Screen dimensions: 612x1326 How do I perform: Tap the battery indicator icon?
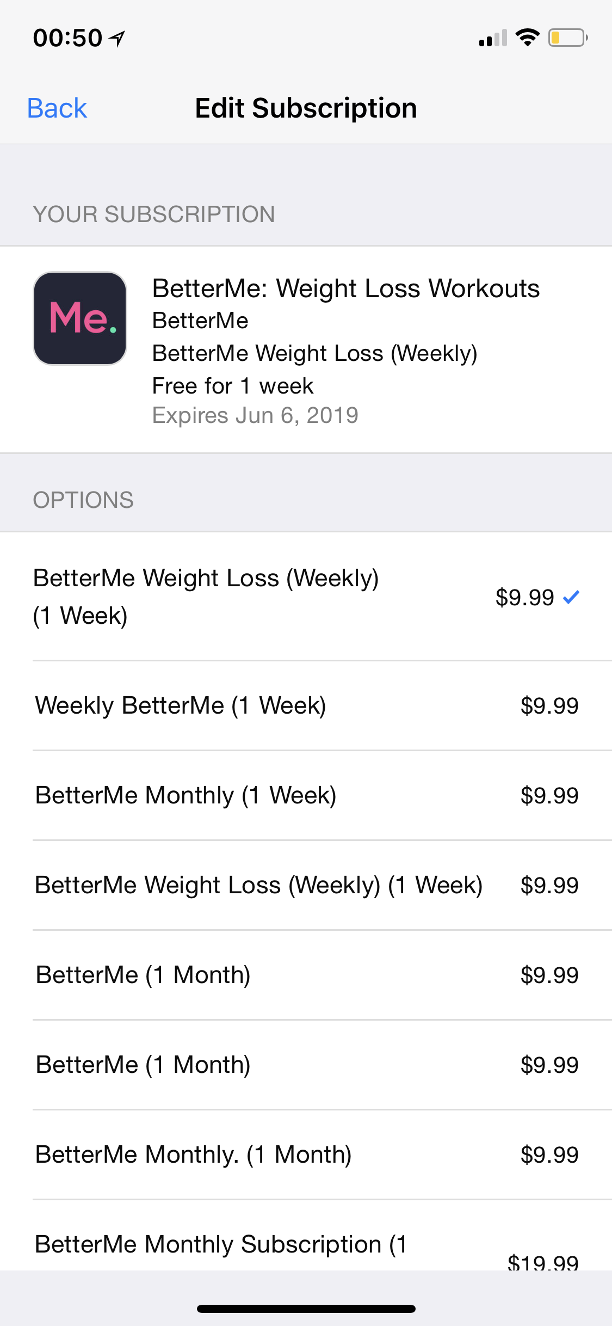(567, 38)
